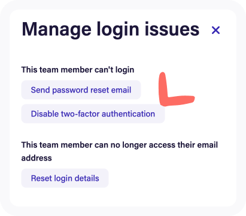This screenshot has width=246, height=216.
Task: Disable two-factor authentication for this member
Action: click(x=93, y=114)
